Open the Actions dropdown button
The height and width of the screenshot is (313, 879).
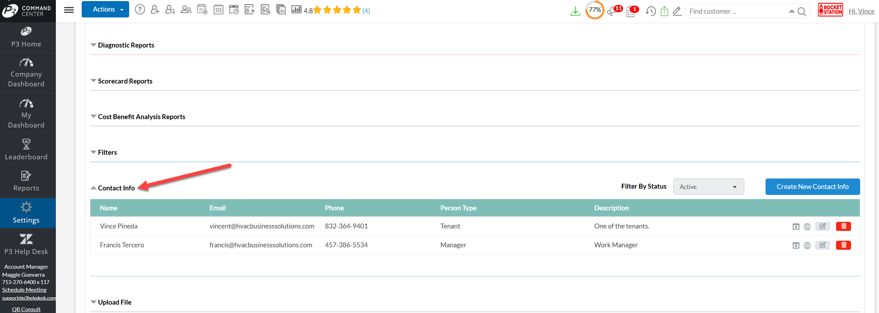[105, 9]
